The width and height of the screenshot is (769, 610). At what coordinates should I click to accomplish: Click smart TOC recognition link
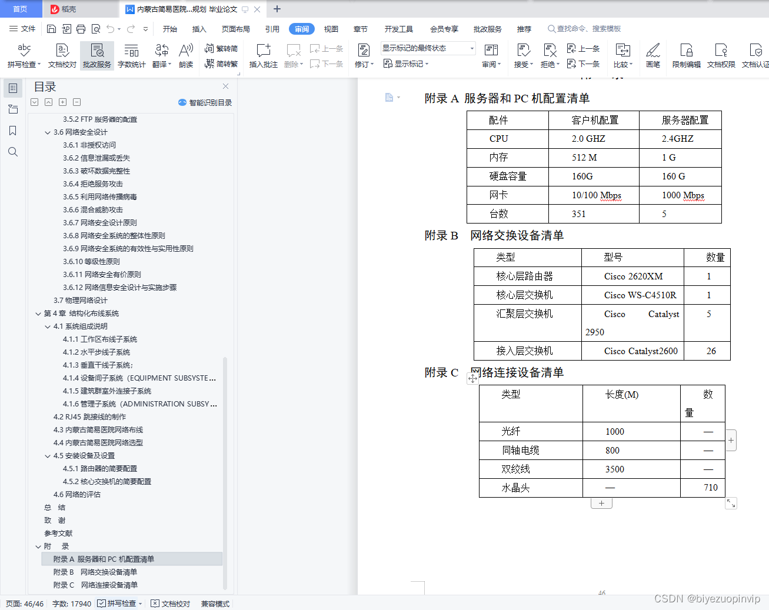205,102
